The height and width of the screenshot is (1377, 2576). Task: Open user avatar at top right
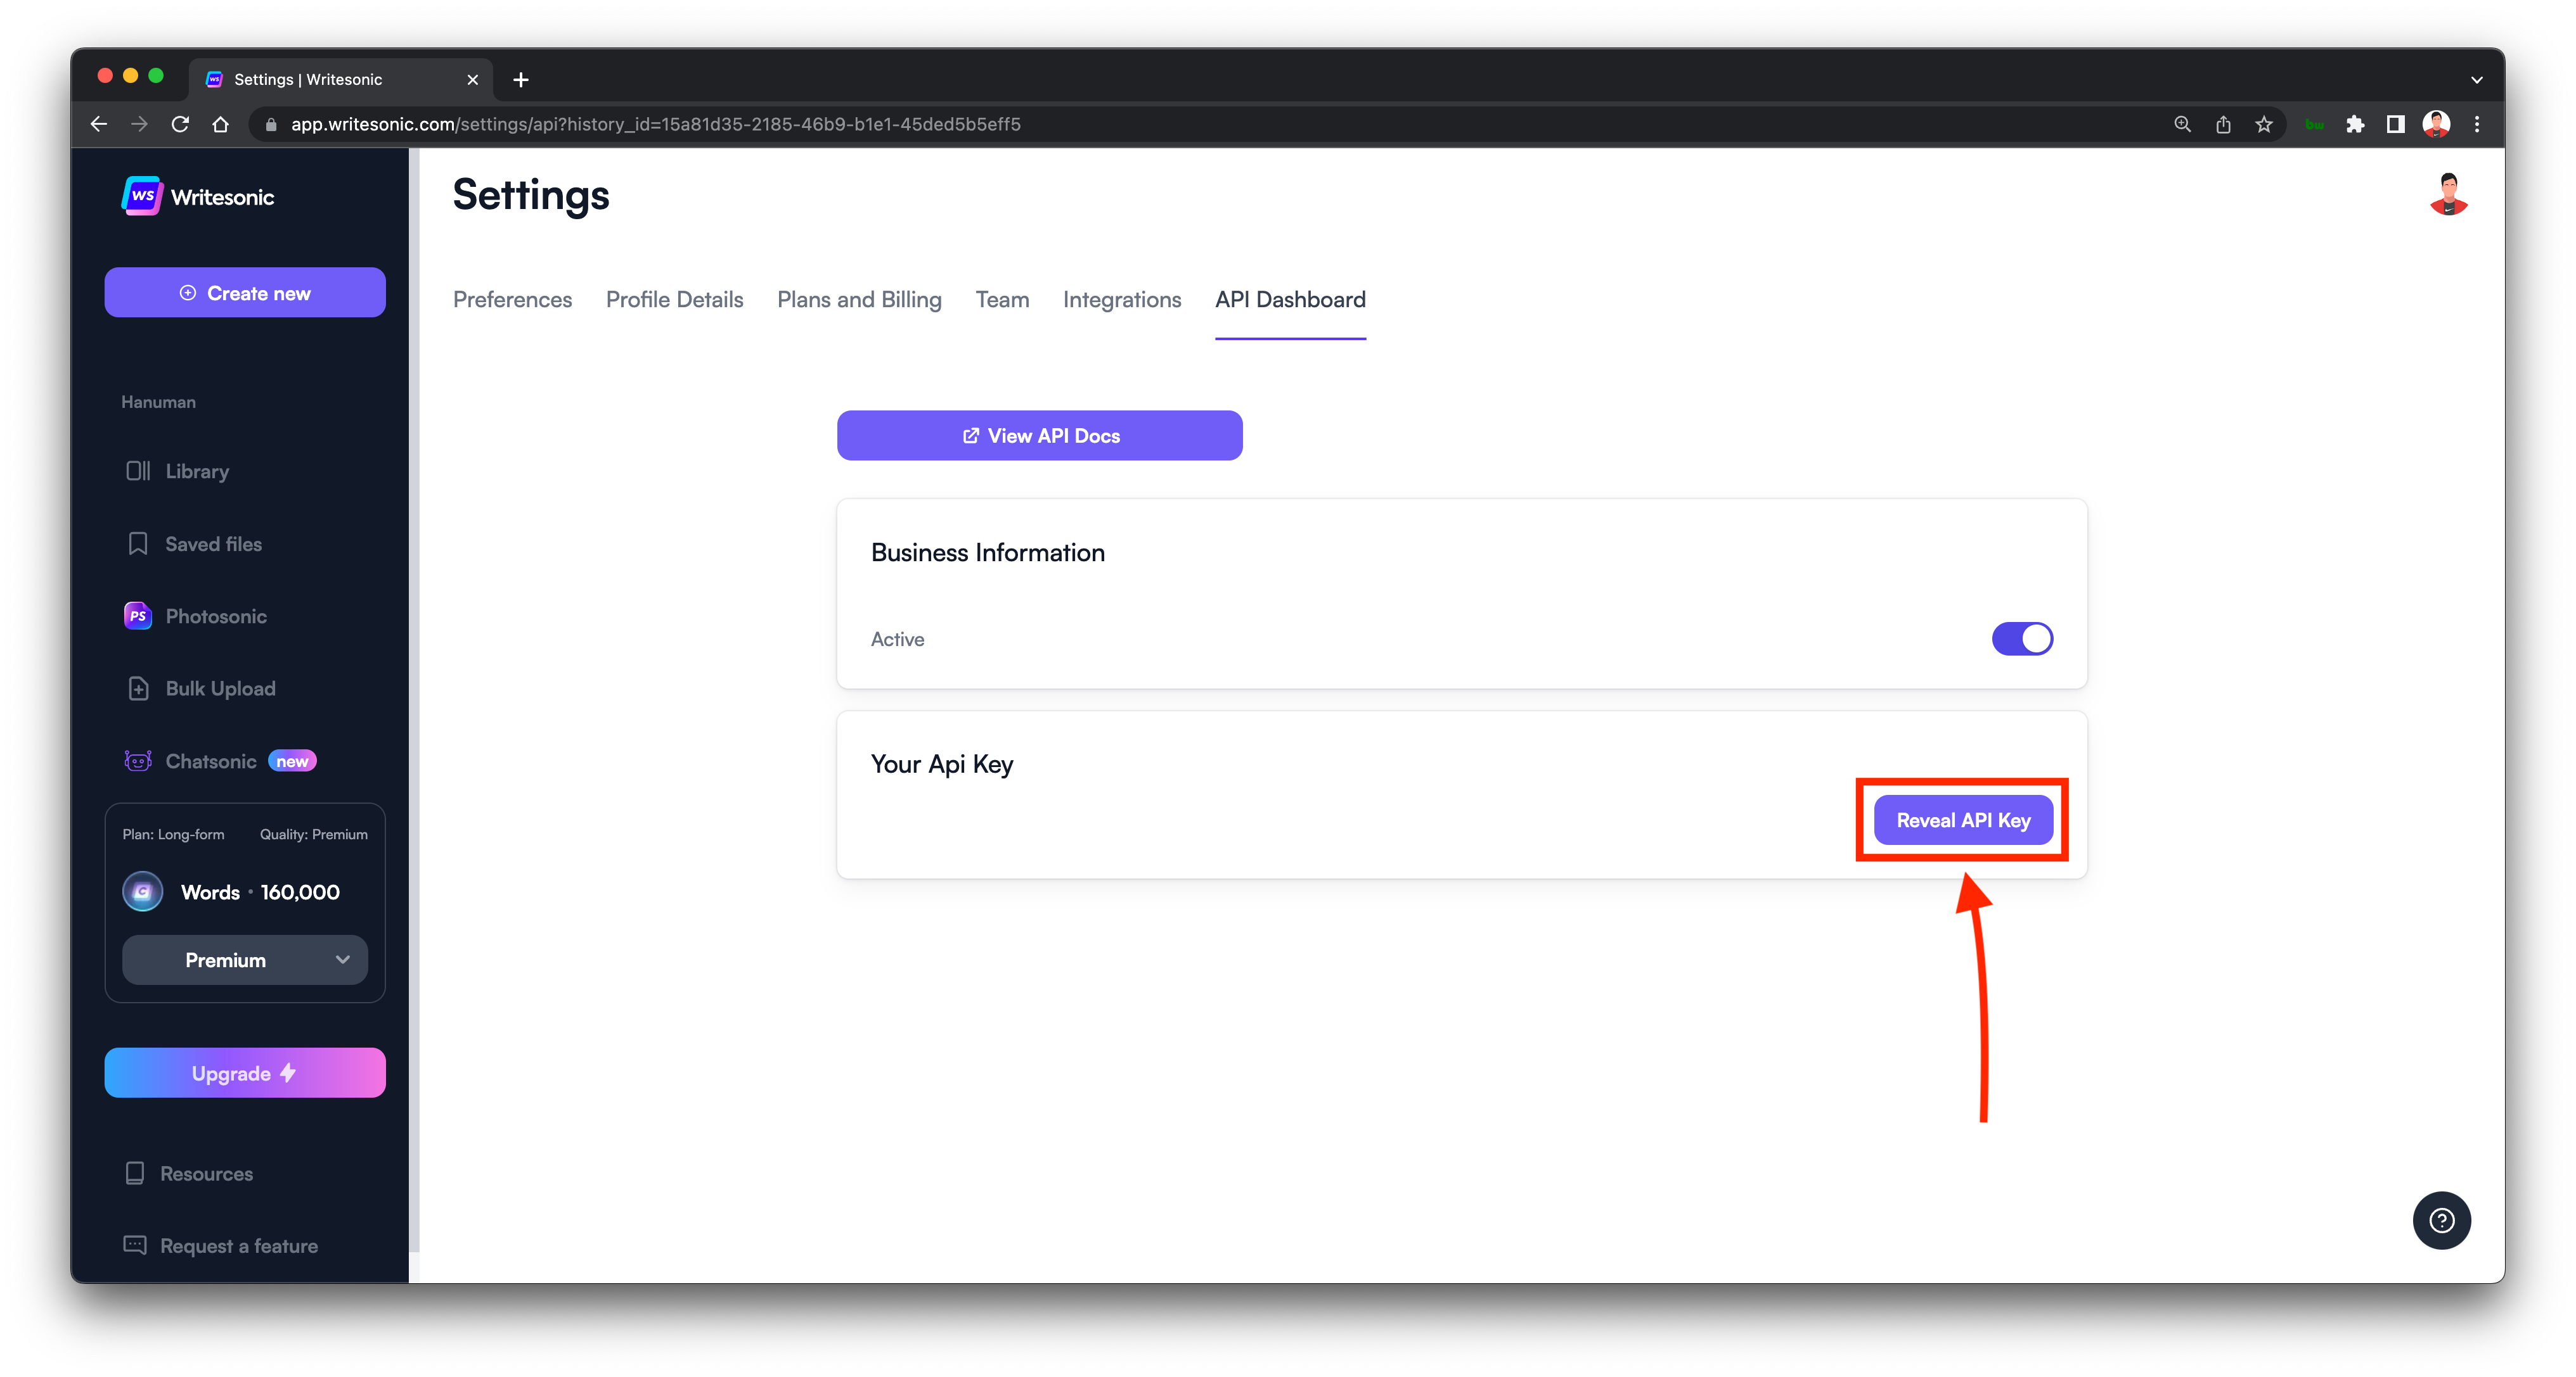(2448, 194)
